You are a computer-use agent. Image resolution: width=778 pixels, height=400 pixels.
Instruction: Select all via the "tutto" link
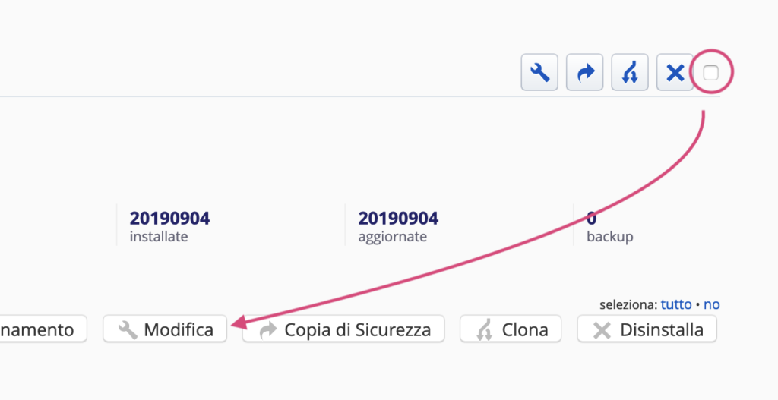pyautogui.click(x=675, y=304)
